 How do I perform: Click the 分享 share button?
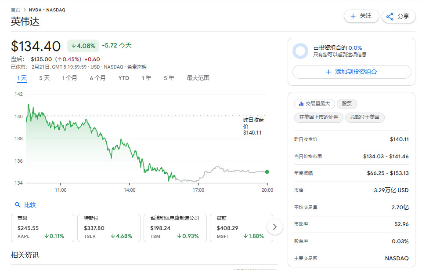pyautogui.click(x=399, y=16)
